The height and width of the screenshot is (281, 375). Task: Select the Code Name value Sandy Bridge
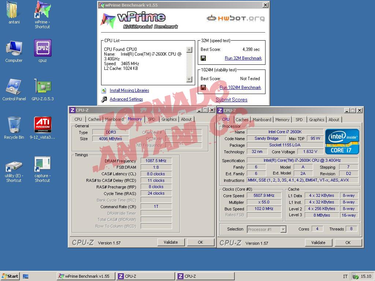coord(267,138)
